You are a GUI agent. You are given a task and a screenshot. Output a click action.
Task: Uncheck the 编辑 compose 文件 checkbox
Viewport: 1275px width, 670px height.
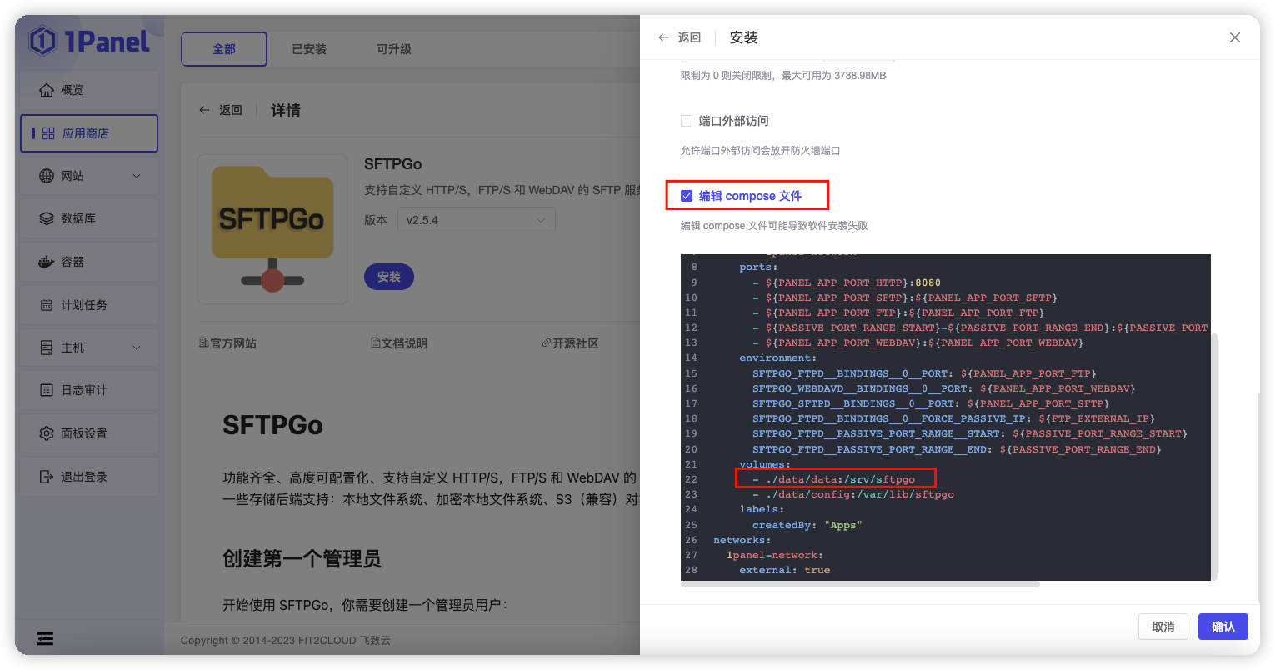pyautogui.click(x=687, y=196)
